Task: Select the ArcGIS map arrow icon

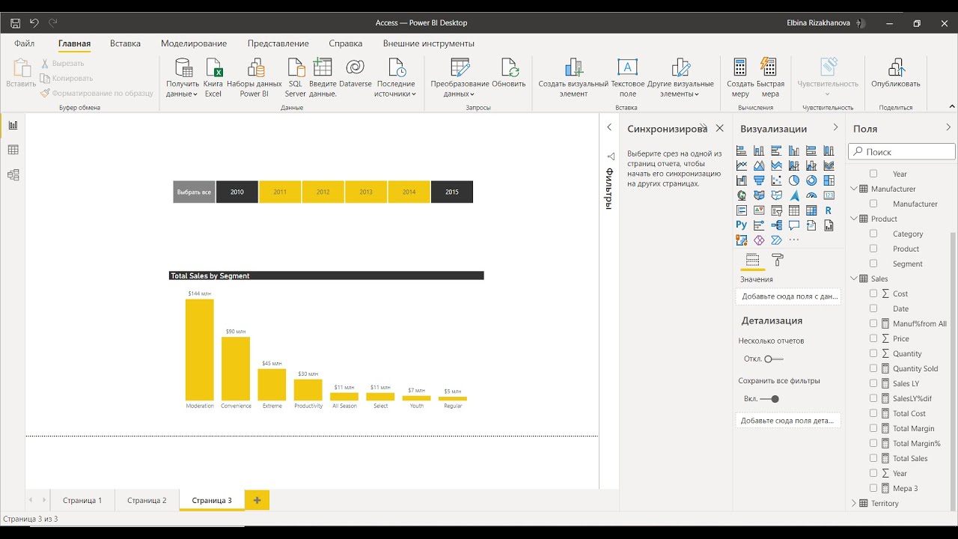Action: click(794, 195)
